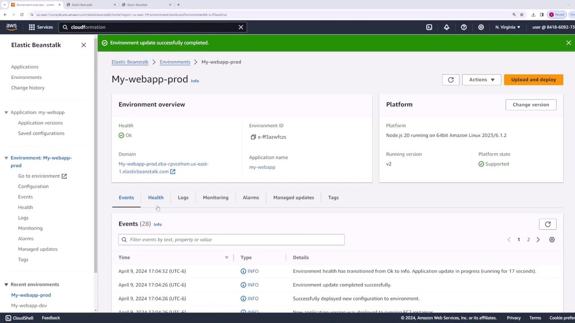Bookmark this page with the star icon
The width and height of the screenshot is (575, 323).
click(522, 14)
